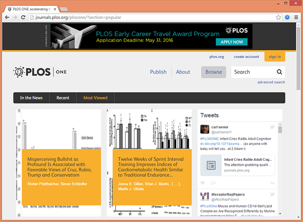Click the main page vertical scrollbar thumb
Screen dimensions: 303x222
298,58
